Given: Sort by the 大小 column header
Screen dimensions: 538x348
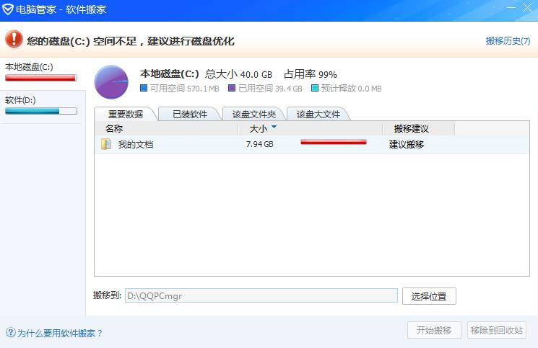Looking at the screenshot, I should point(311,129).
